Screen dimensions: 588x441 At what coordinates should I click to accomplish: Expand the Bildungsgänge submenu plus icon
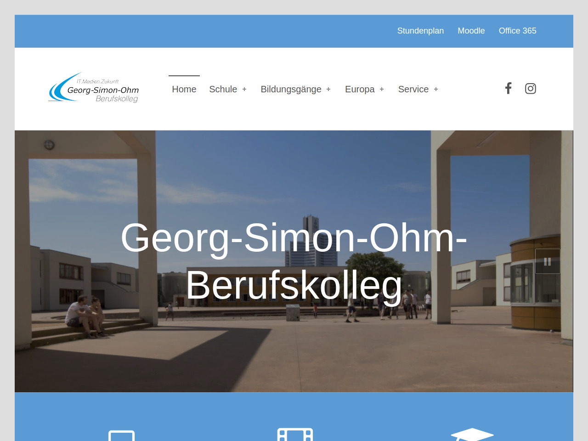pos(328,89)
